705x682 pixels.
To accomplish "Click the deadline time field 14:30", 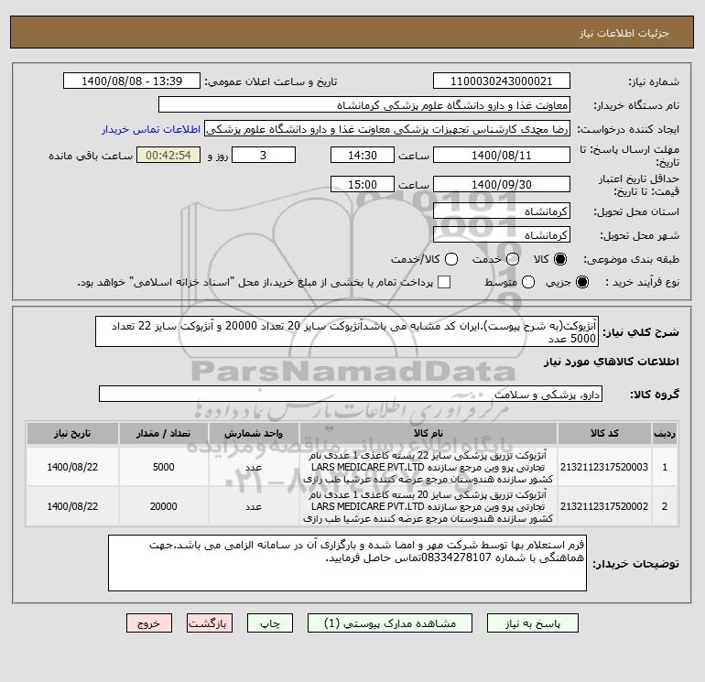I will 363,156.
